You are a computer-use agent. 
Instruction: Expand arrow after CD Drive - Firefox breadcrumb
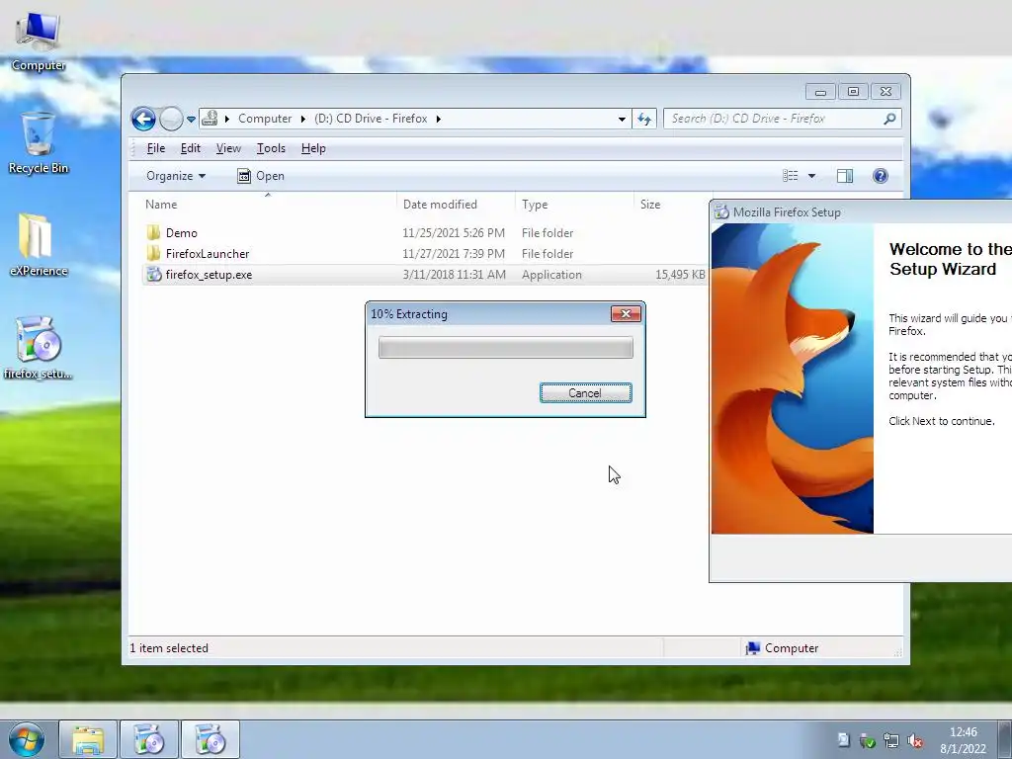(438, 119)
